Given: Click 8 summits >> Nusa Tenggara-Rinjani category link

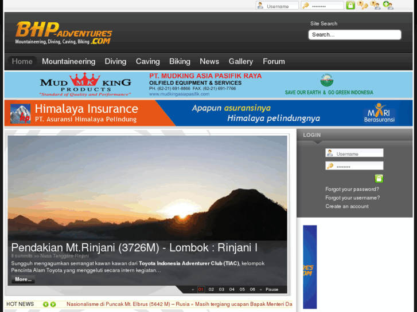Looking at the screenshot, I should click(50, 256).
